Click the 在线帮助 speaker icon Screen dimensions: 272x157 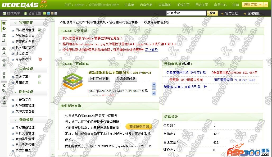pyautogui.click(x=244, y=13)
